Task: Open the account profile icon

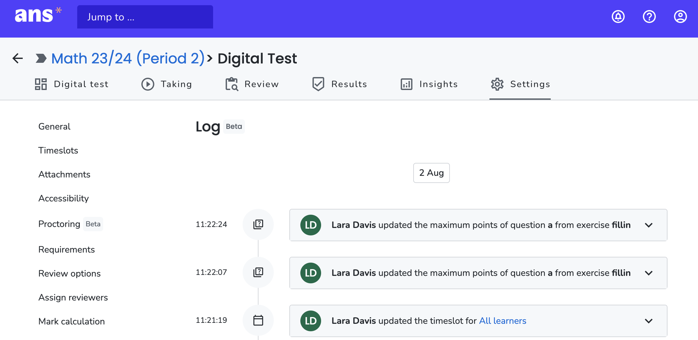Action: pos(680,17)
